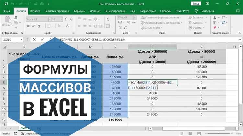Click cell with 198000 in column G
Viewport: 243px width, 136px height.
click(202, 109)
